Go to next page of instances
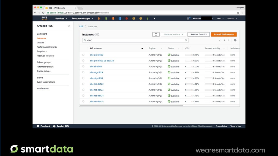The width and height of the screenshot is (278, 156). point(228,40)
